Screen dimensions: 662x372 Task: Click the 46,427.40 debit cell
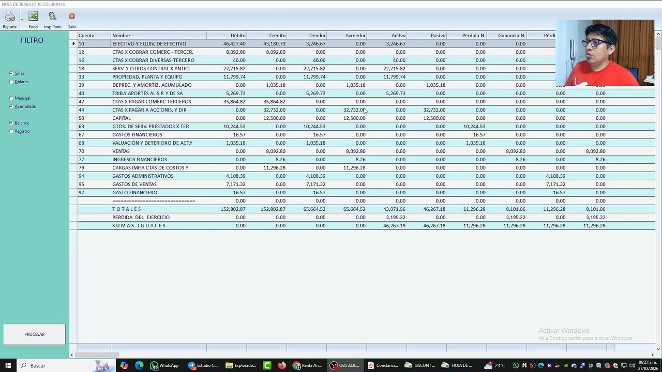pos(227,44)
